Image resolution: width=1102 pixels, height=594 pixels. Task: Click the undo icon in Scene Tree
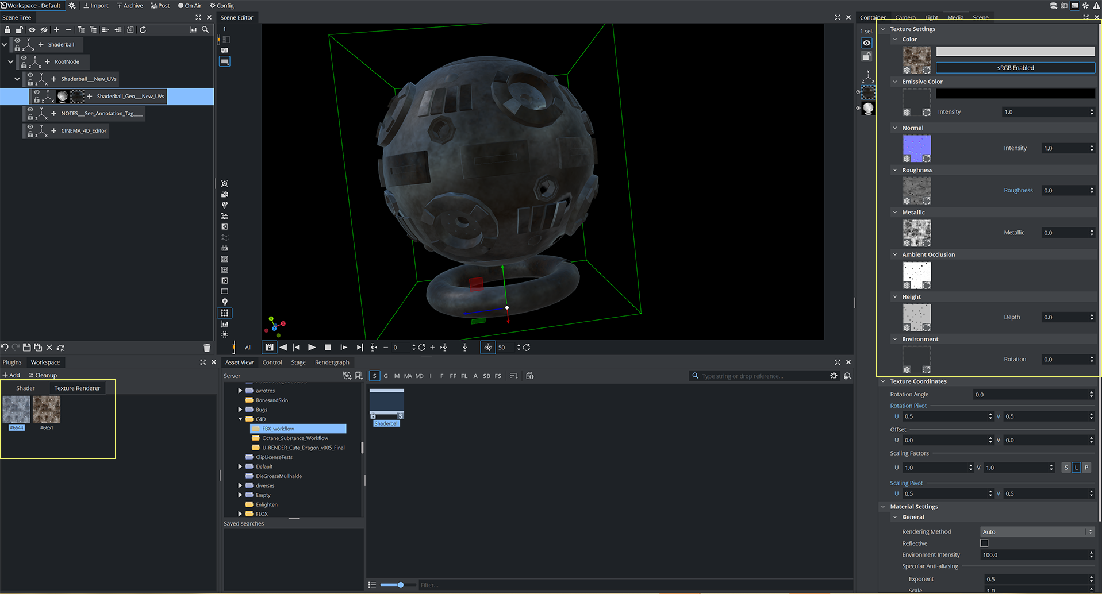(x=5, y=348)
